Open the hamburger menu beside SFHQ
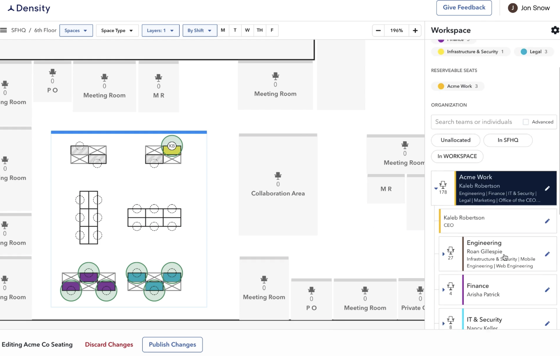 click(4, 31)
